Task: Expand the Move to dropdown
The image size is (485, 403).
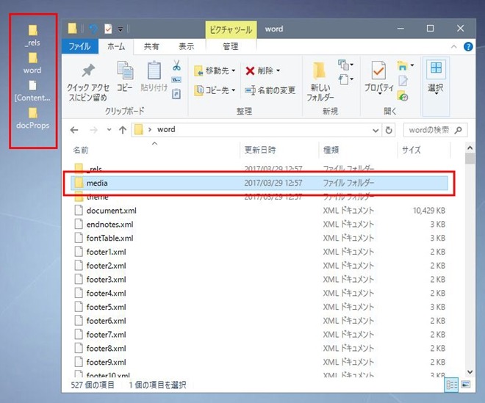Action: (x=234, y=71)
